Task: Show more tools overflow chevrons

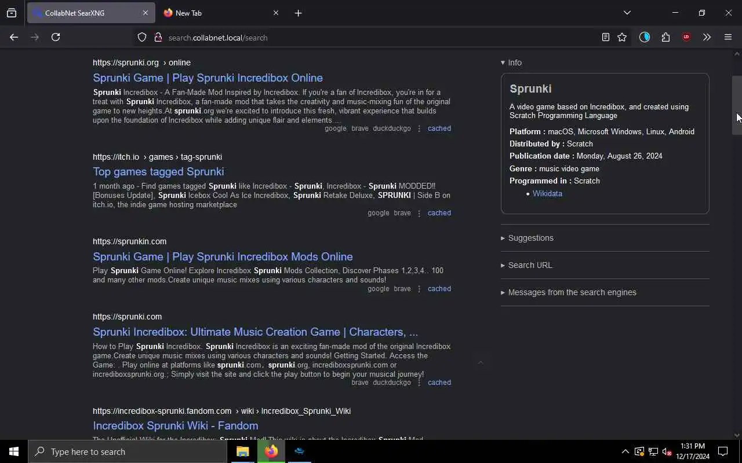Action: point(707,37)
